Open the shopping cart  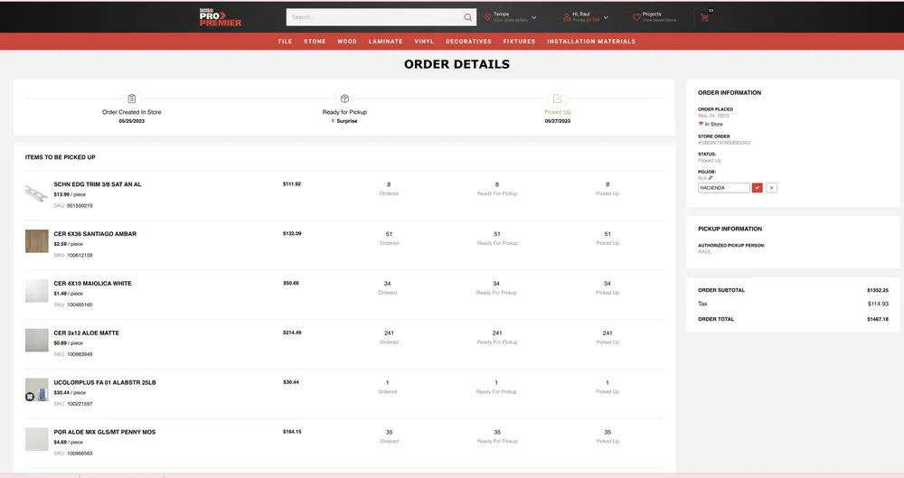pyautogui.click(x=704, y=17)
